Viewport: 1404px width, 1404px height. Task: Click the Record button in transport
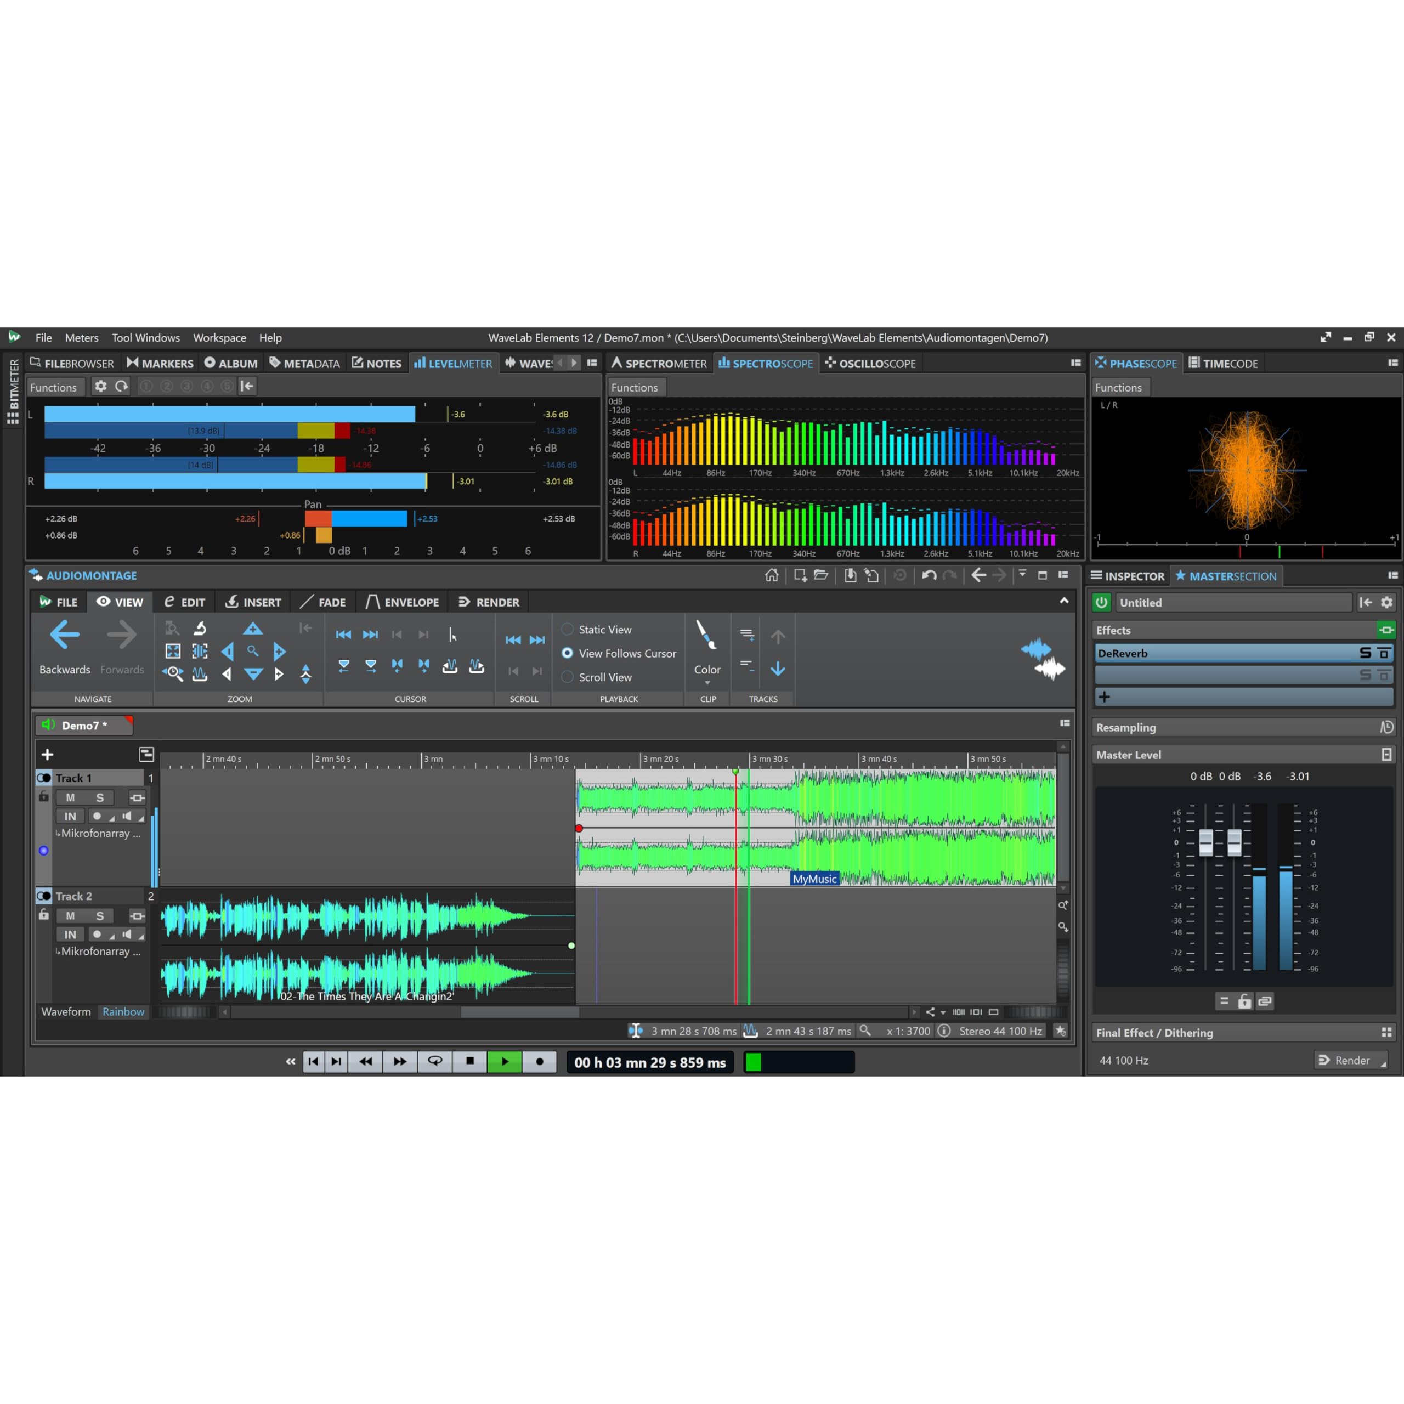pyautogui.click(x=539, y=1062)
